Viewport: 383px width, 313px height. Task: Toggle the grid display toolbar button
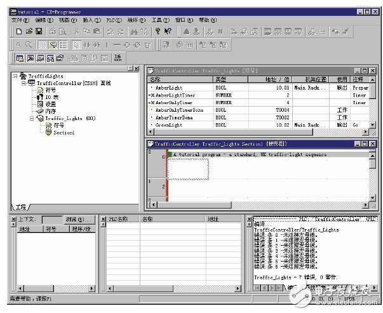click(x=42, y=44)
